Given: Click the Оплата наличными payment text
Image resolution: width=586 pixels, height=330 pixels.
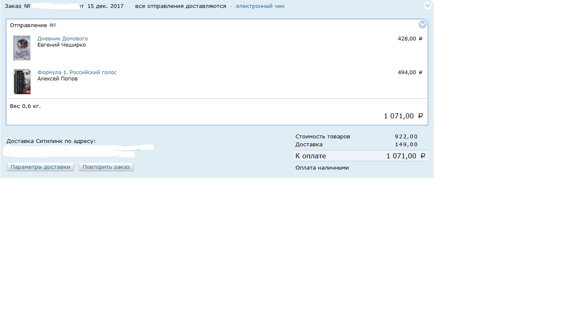Looking at the screenshot, I should click(x=322, y=168).
